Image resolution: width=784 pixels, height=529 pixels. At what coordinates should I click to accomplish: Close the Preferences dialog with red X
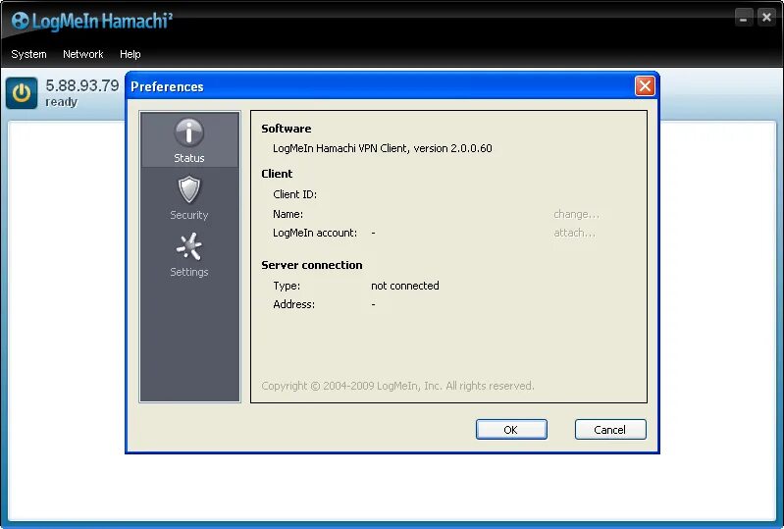(x=645, y=86)
